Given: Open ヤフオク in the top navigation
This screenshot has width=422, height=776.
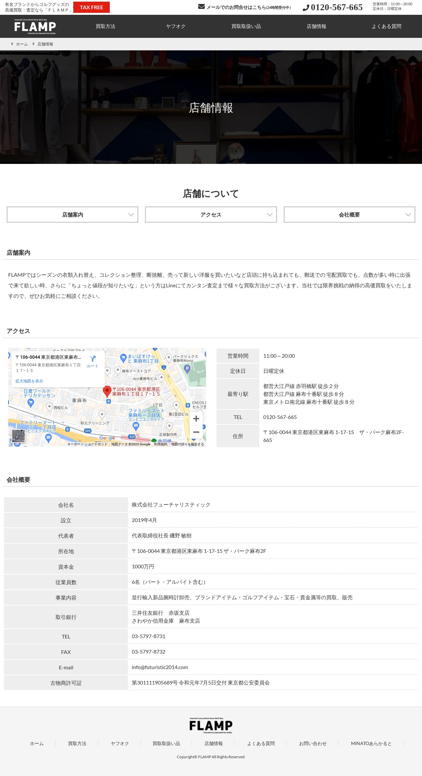Looking at the screenshot, I should pyautogui.click(x=176, y=26).
